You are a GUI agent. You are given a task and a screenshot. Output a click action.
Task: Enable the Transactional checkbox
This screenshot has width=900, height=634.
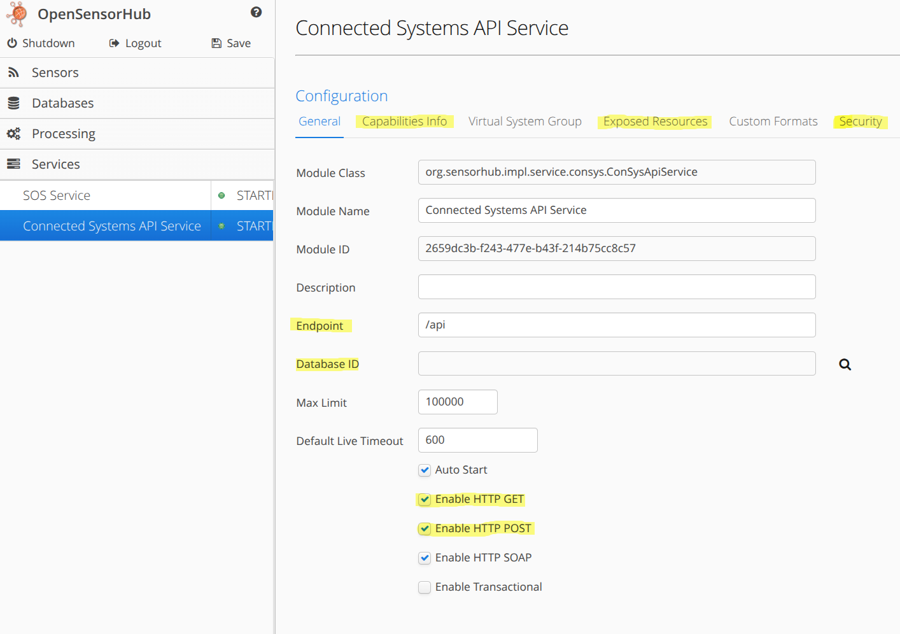(x=425, y=587)
